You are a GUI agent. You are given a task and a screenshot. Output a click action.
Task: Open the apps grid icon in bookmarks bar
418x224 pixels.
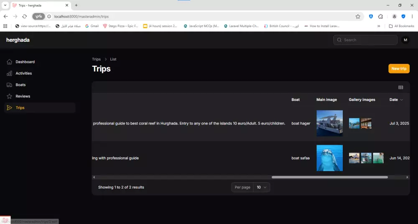(5, 26)
